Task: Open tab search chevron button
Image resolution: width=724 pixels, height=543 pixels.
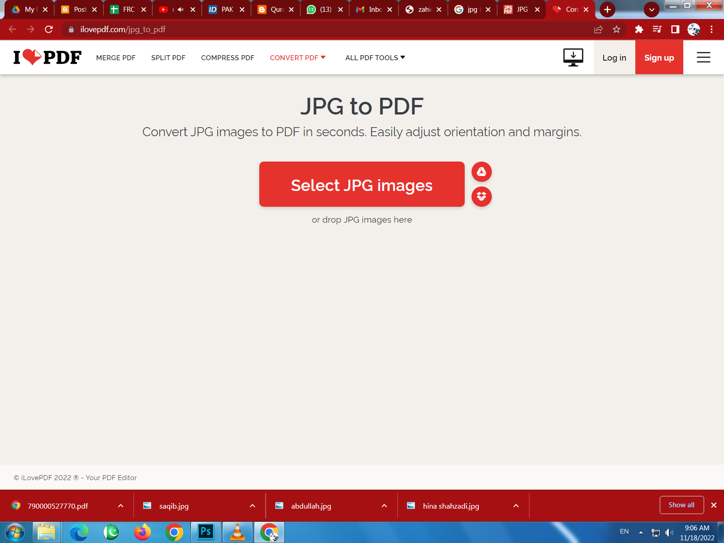Action: click(652, 10)
